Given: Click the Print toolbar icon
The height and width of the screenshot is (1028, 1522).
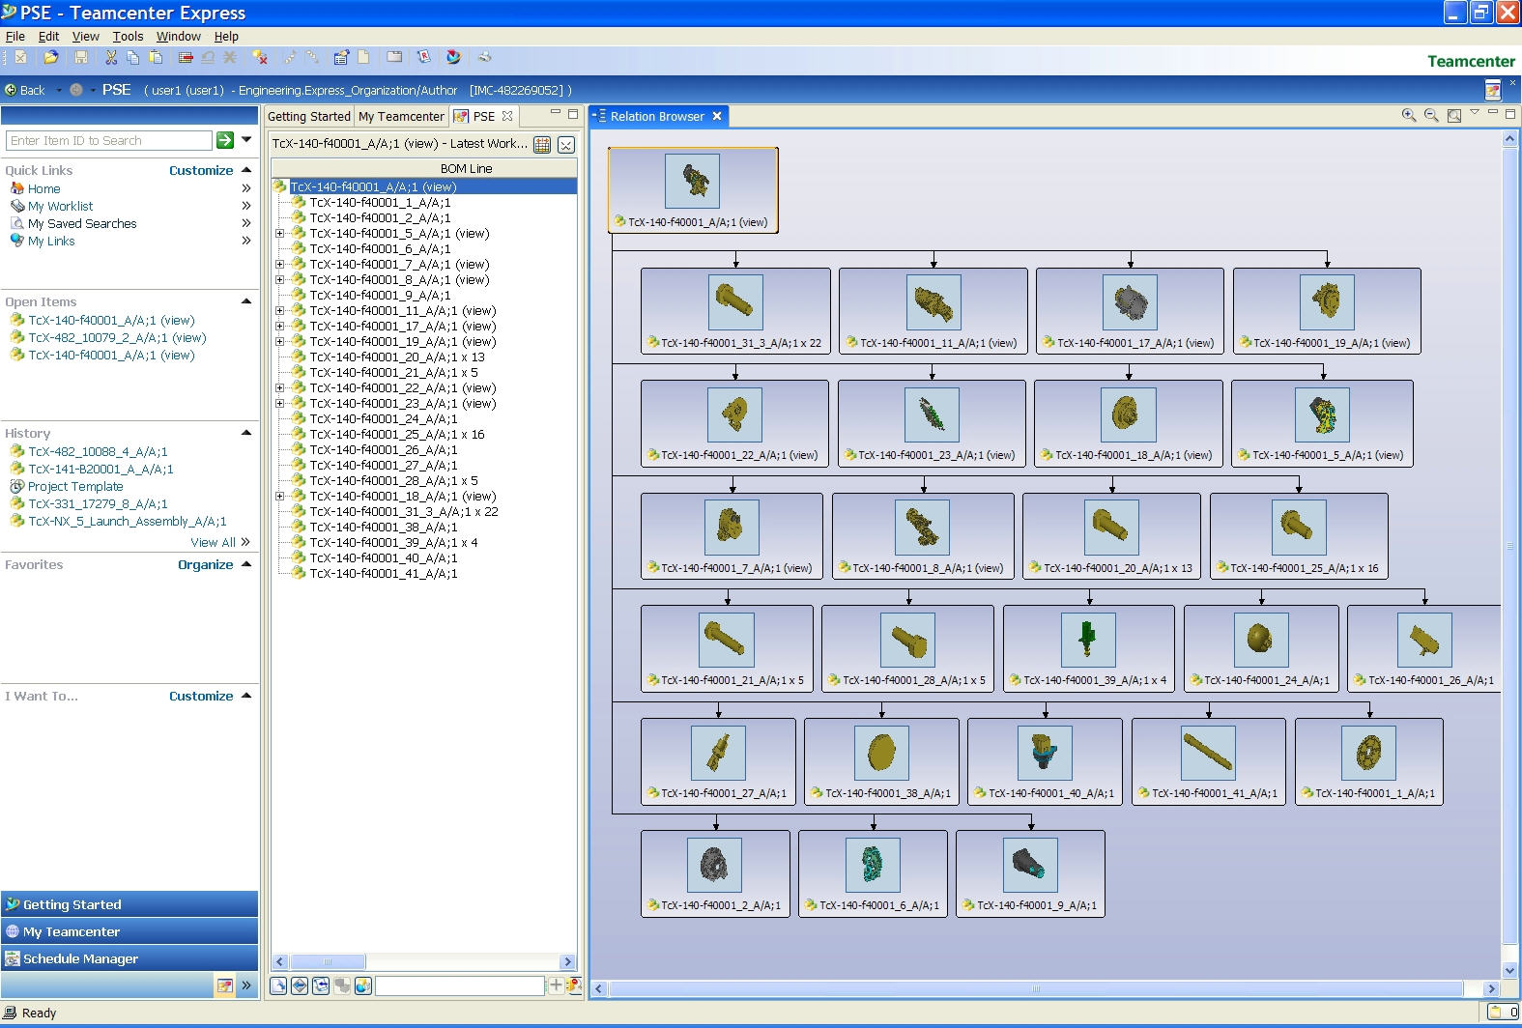Looking at the screenshot, I should point(485,58).
